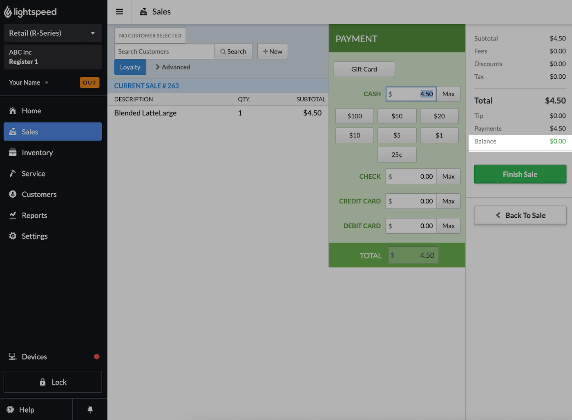Open the Reports section
572x420 pixels.
34,215
